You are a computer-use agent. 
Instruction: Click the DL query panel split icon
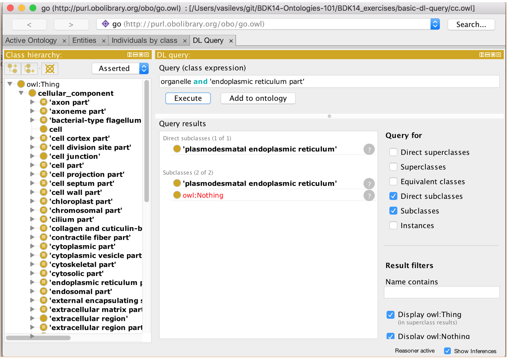482,55
